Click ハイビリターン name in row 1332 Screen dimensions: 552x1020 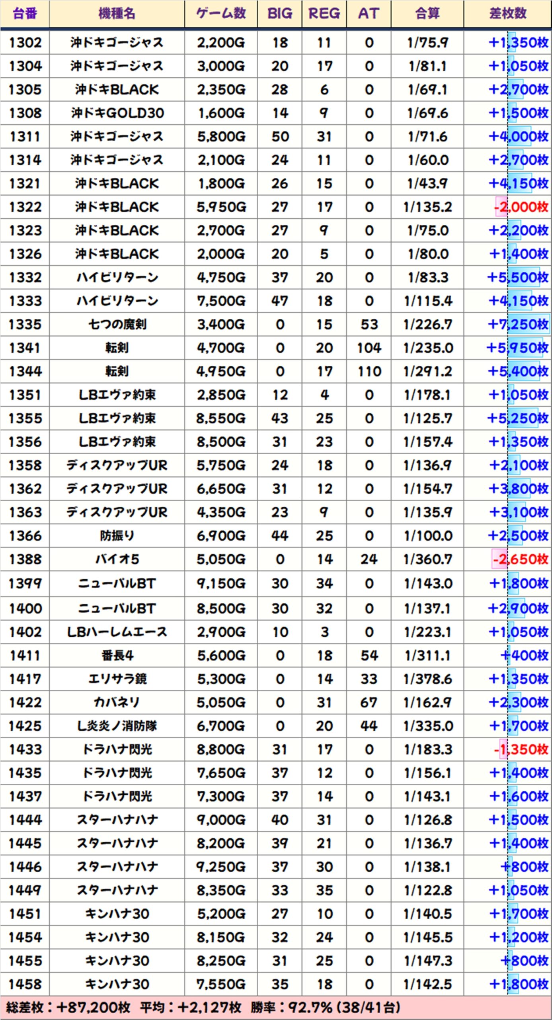[117, 278]
